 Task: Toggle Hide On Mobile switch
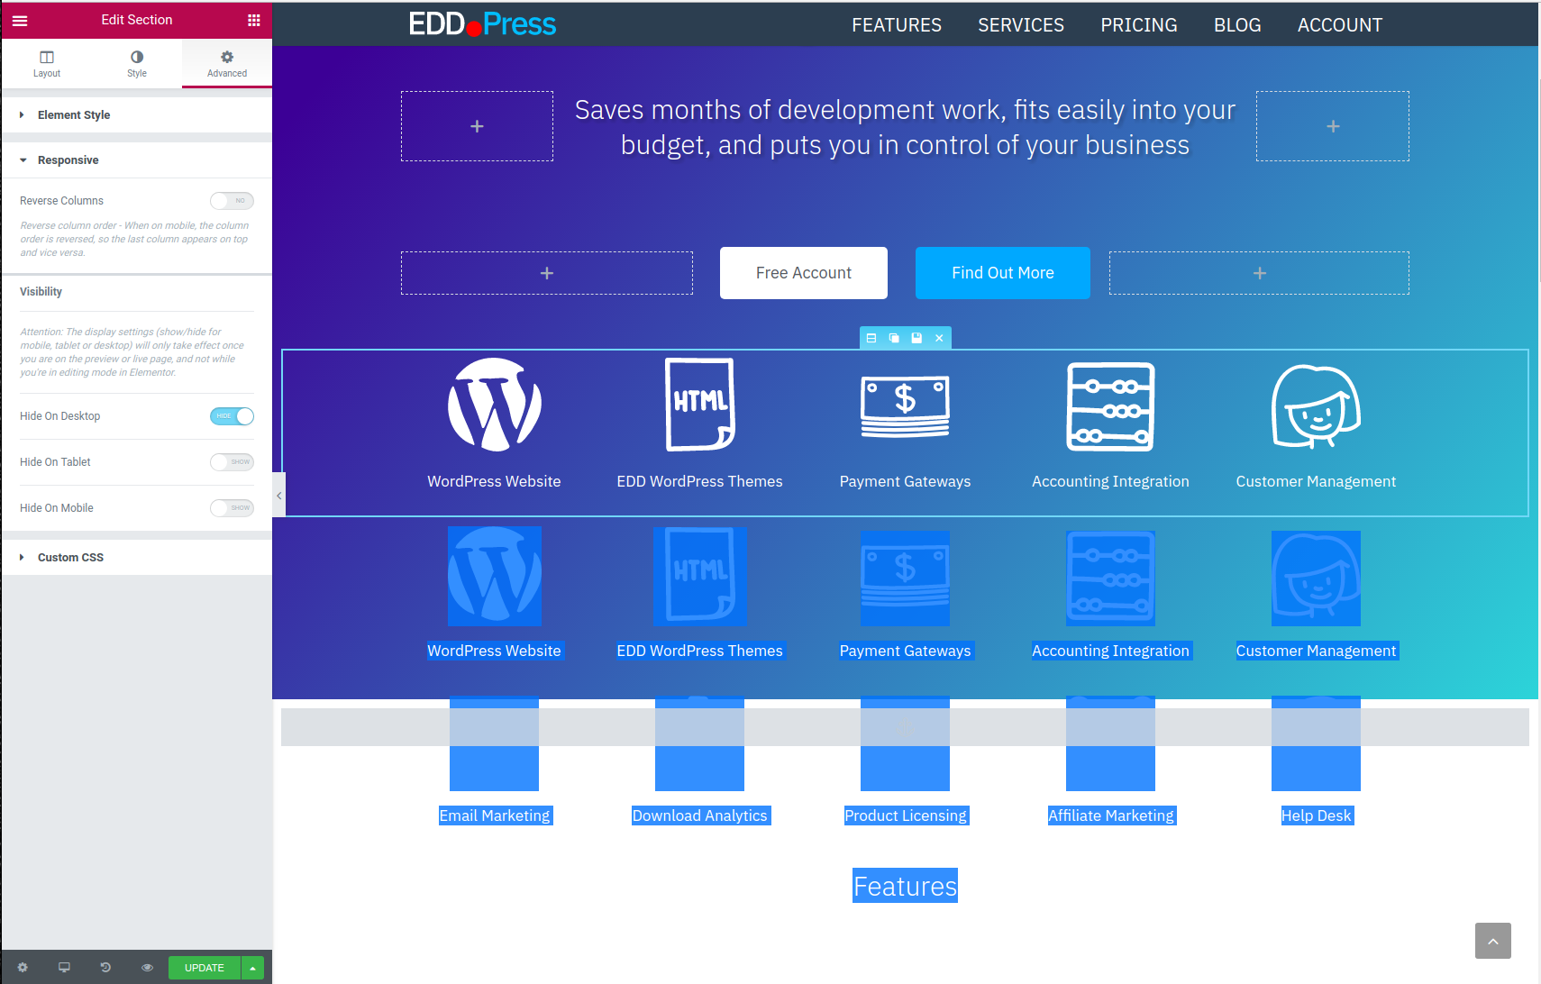(x=233, y=508)
